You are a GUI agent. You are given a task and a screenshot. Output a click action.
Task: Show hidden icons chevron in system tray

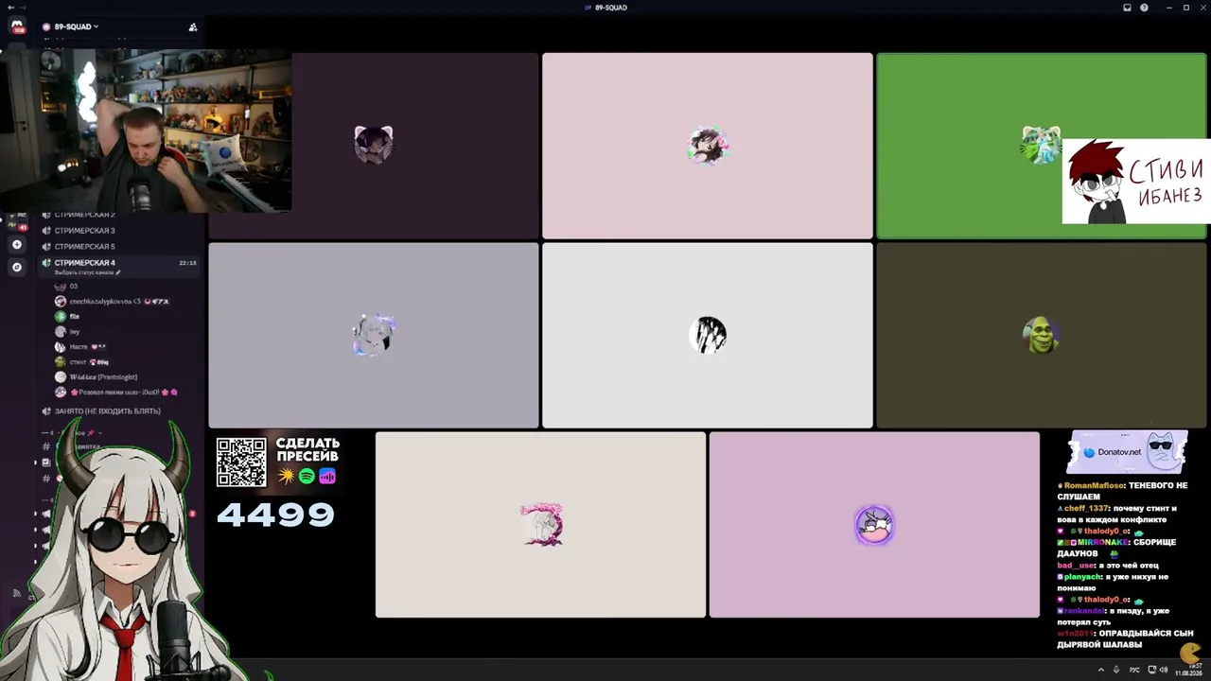1100,670
